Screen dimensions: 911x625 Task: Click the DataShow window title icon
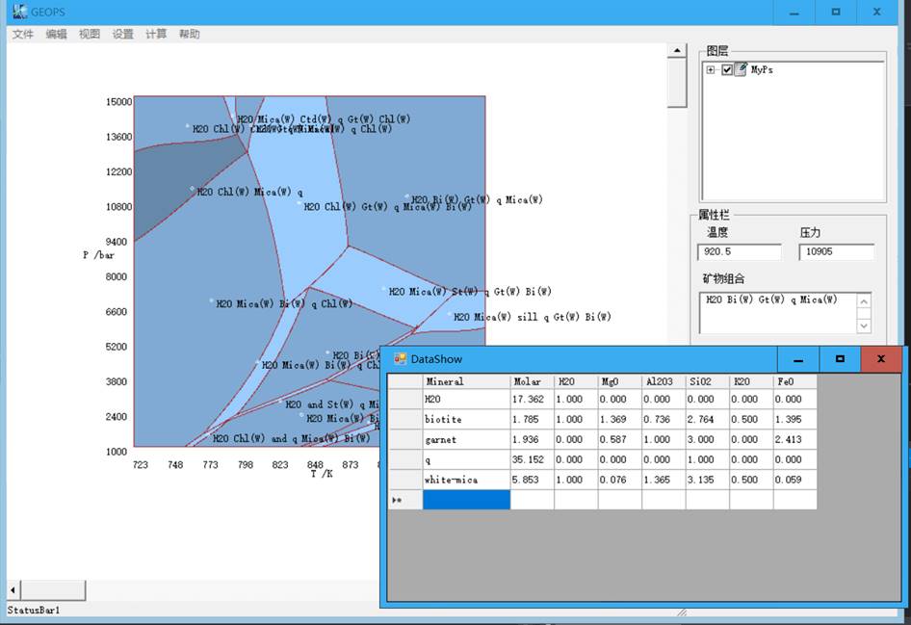400,359
